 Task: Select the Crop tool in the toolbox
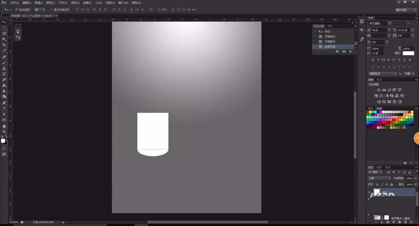pyautogui.click(x=4, y=45)
